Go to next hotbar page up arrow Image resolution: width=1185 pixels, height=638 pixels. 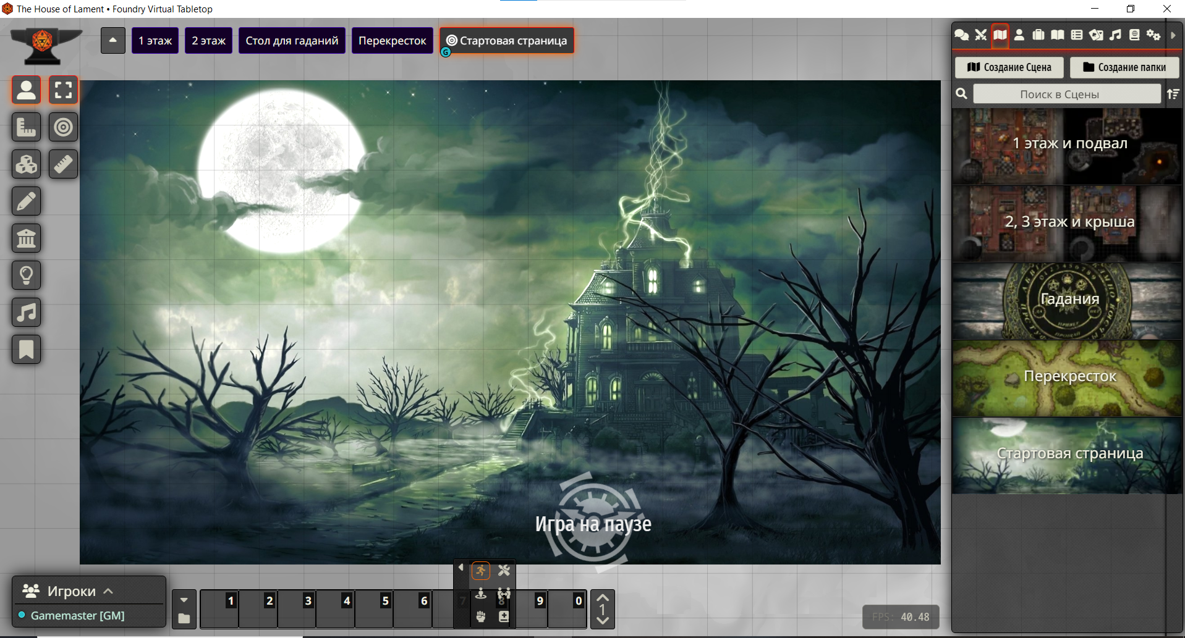[603, 598]
